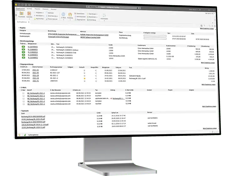Click the help question mark icon

(x=204, y=26)
